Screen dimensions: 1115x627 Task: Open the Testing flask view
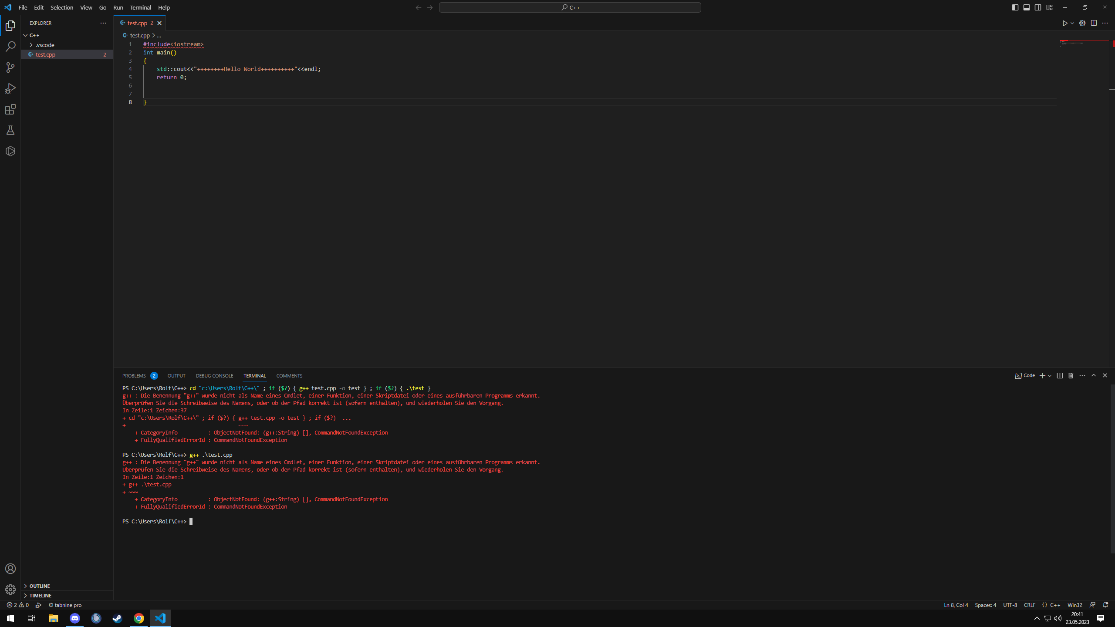(10, 130)
